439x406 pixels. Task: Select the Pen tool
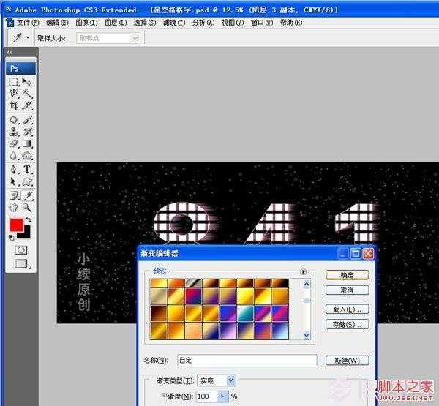point(14,169)
